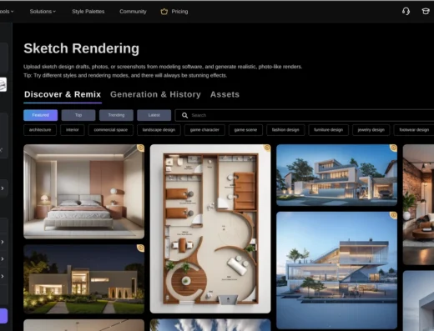Switch to Generation & History tab

pos(155,94)
